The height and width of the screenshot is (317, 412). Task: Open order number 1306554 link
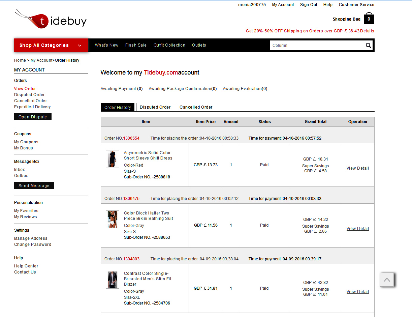(131, 138)
